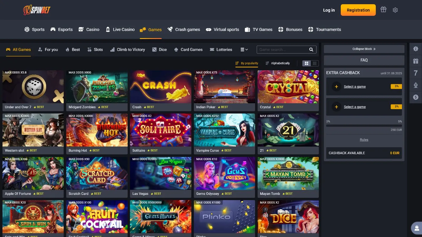Open the Crash games menu item

tap(184, 29)
